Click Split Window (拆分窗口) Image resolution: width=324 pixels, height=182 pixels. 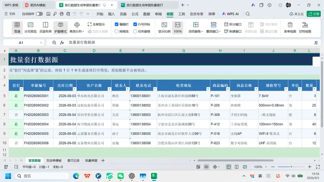[x=233, y=24]
